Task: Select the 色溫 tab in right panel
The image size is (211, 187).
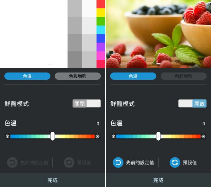Action: 133,76
